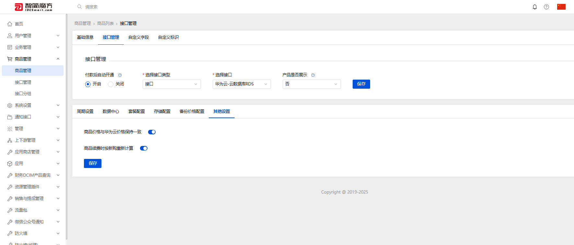The width and height of the screenshot is (574, 245).
Task: Switch to 基础信息 tab
Action: (x=85, y=38)
